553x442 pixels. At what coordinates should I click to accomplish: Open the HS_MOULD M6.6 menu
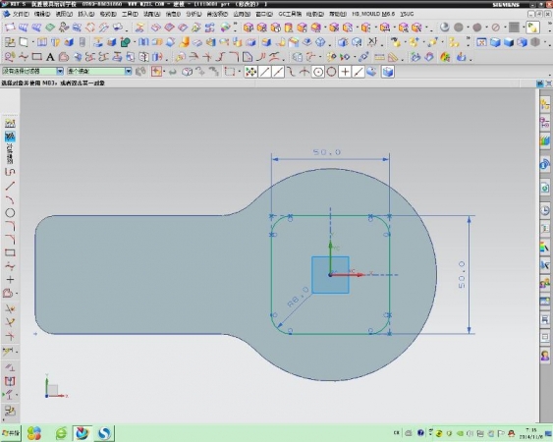[x=373, y=14]
